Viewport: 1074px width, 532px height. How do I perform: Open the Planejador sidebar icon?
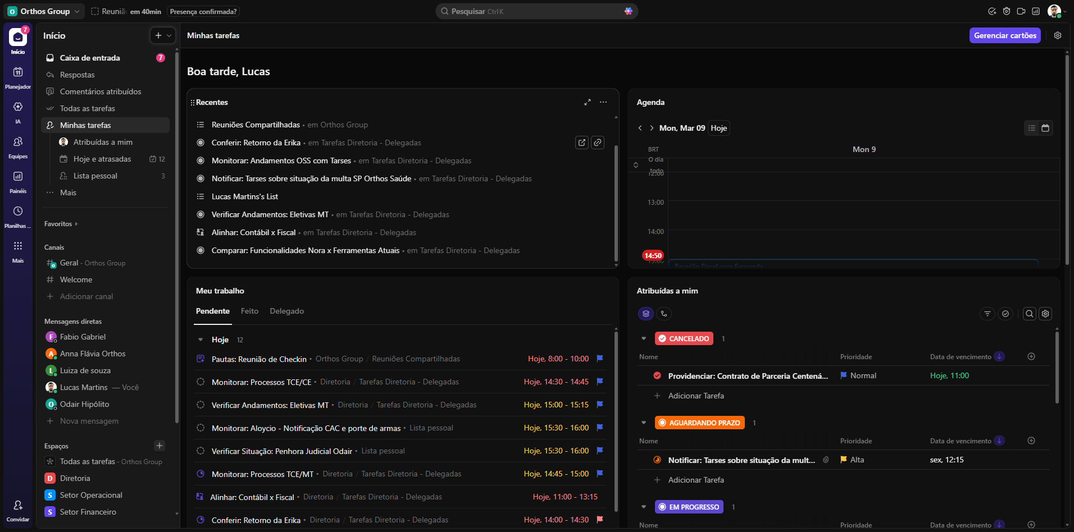[x=18, y=76]
